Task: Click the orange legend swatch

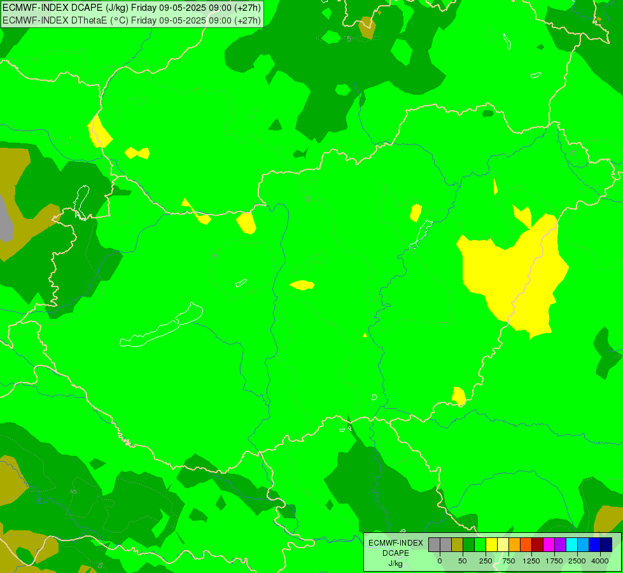Action: click(515, 545)
